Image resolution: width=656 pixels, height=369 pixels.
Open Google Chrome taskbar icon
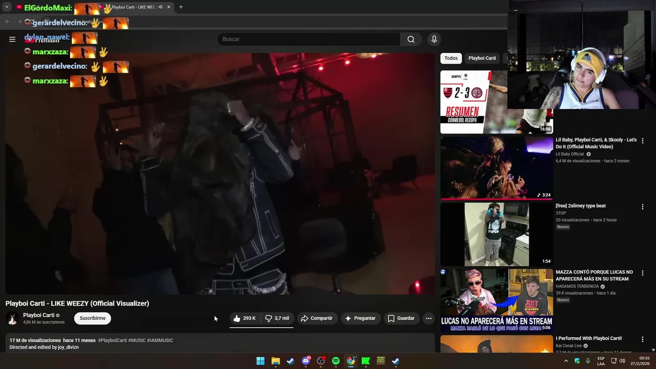[351, 361]
